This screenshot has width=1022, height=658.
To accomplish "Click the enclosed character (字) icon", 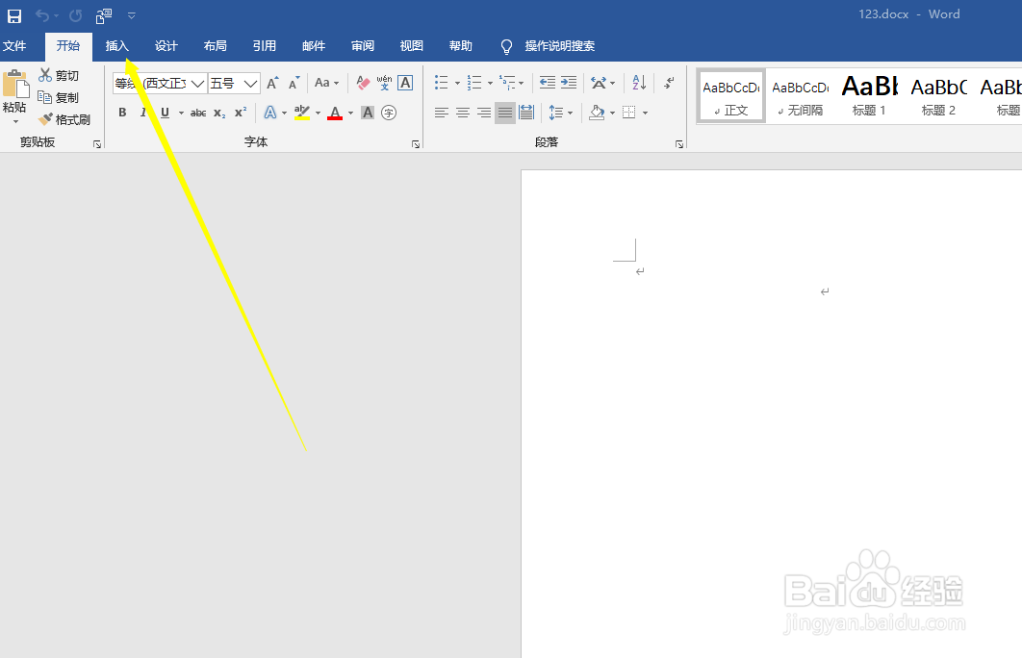I will coord(389,113).
